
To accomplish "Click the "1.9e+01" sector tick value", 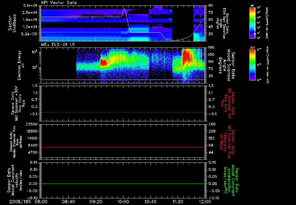I will pos(30,20).
